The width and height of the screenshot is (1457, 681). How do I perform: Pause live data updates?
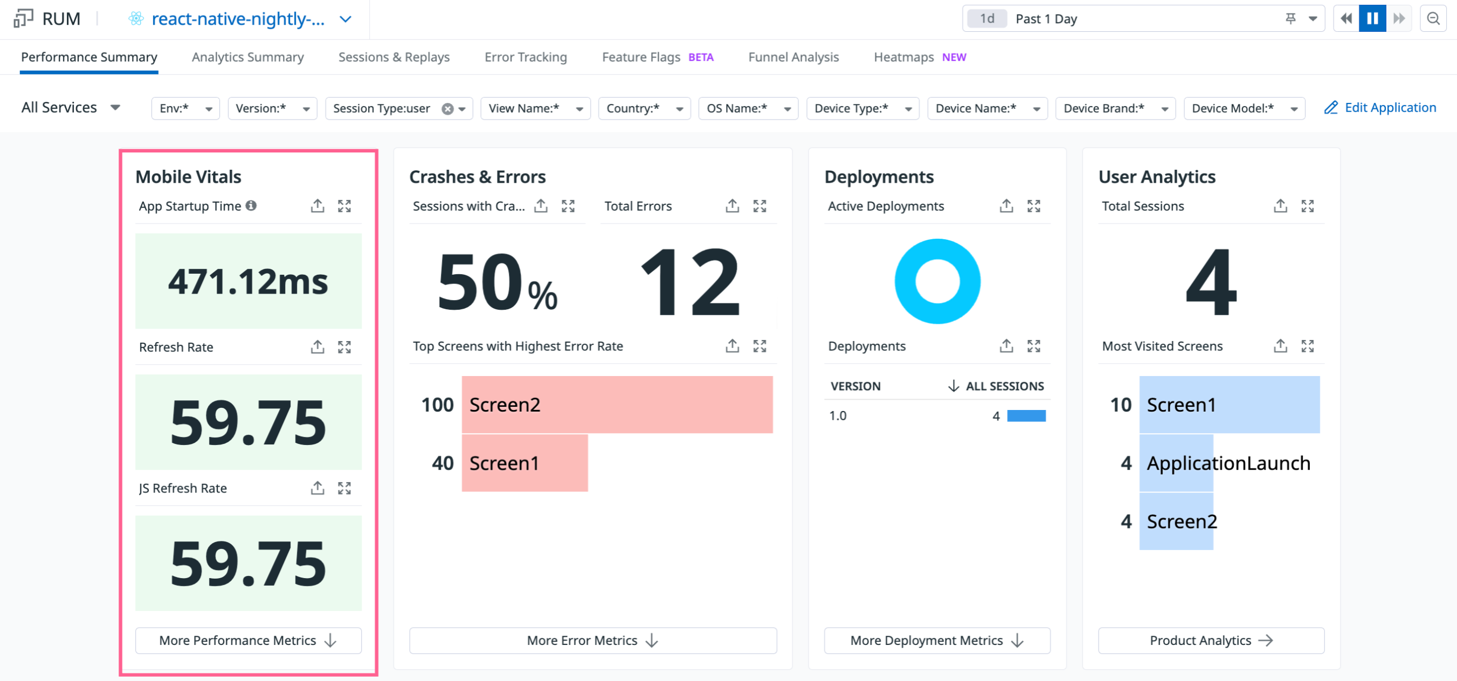point(1372,19)
